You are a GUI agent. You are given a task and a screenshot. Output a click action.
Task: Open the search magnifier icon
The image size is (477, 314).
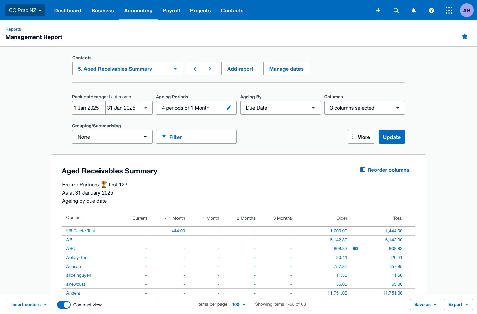pos(396,10)
